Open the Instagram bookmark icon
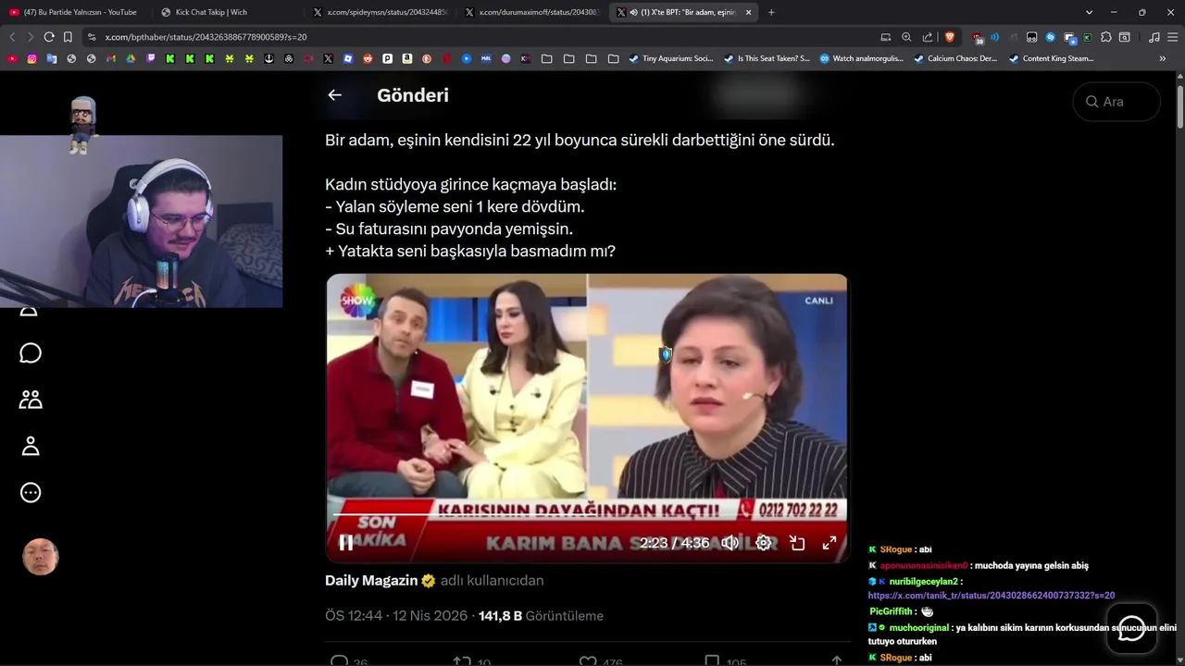 click(x=31, y=58)
